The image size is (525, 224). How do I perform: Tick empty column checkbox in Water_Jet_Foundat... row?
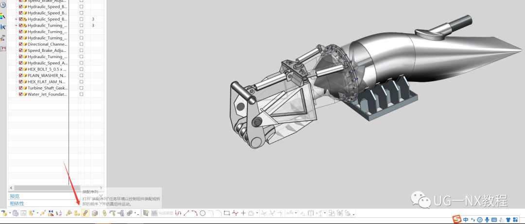click(x=81, y=94)
